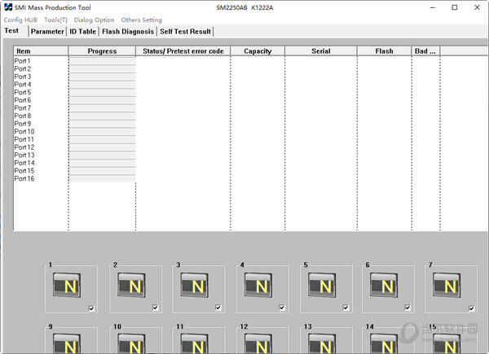The width and height of the screenshot is (489, 354).
Task: Click the Serial column header
Action: [321, 51]
